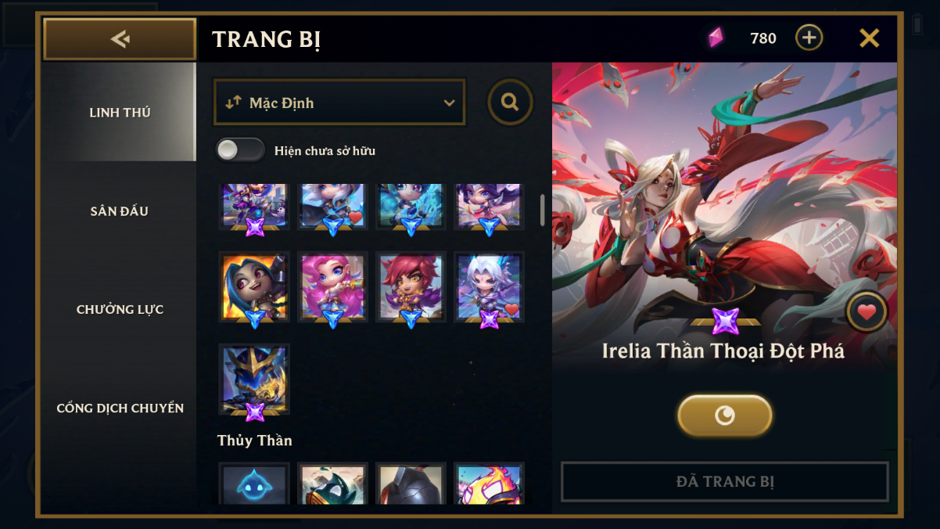Select the golden armored chibi thumbnail
This screenshot has height=529, width=940.
[254, 380]
